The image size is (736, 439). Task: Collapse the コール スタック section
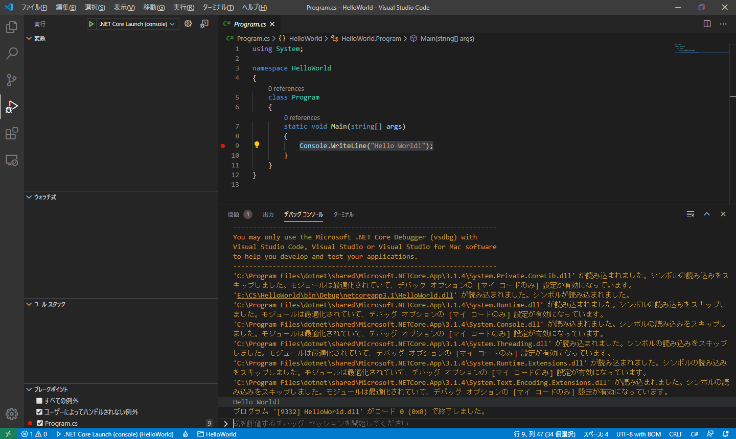click(49, 304)
